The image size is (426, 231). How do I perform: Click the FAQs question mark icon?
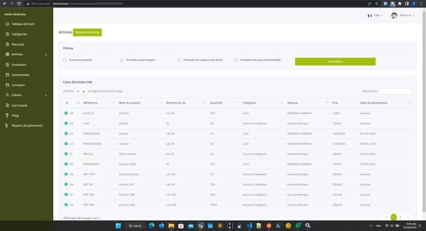point(7,115)
